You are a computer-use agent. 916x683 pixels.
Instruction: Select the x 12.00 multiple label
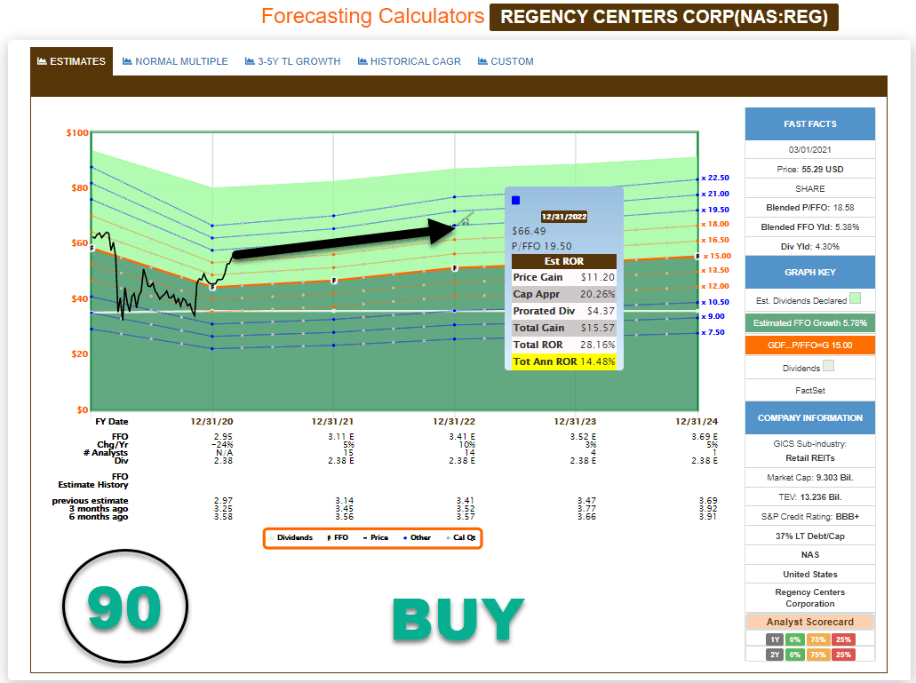point(715,286)
